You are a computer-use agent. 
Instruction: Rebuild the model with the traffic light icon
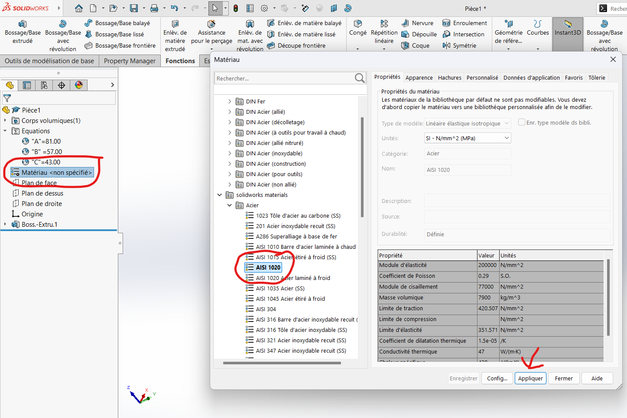click(236, 8)
